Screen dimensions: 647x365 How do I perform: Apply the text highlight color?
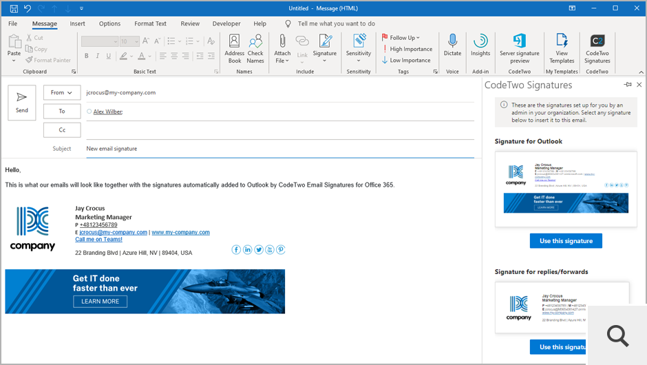click(x=123, y=56)
